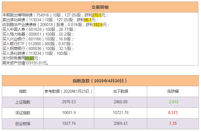The image size is (201, 132).
Task: Click the reference value 2976.53
Action: 69,102
